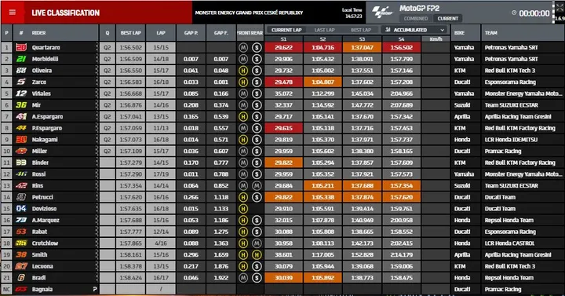The width and height of the screenshot is (565, 296).
Task: Click the MotoGP logo
Action: click(x=382, y=13)
